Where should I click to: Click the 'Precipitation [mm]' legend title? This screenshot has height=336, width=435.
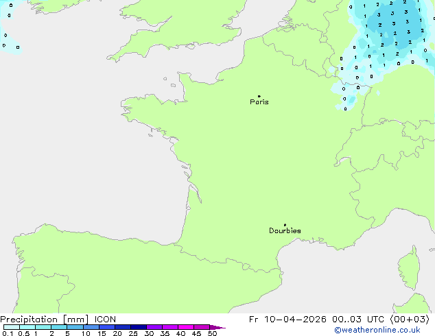(45, 320)
